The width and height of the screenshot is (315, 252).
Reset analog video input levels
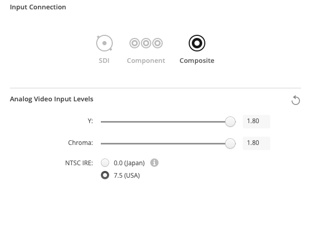pos(296,100)
